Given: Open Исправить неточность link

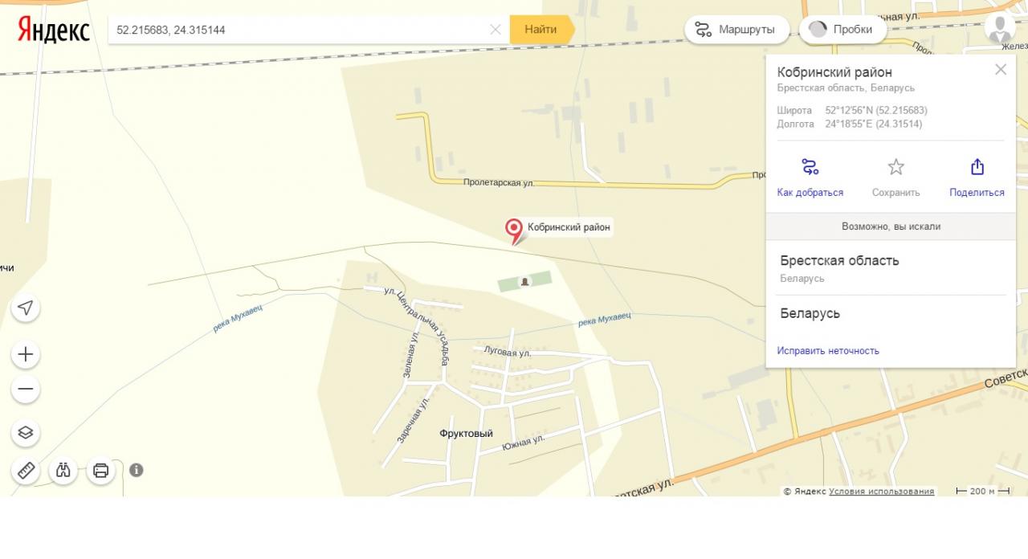Looking at the screenshot, I should point(828,351).
